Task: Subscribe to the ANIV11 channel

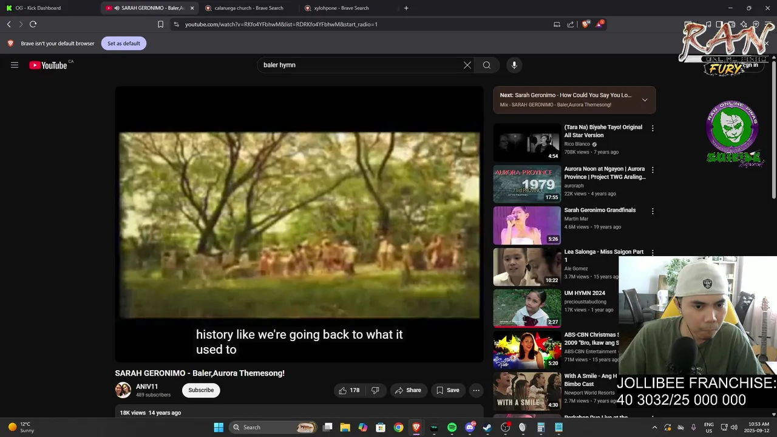Action: [201, 390]
